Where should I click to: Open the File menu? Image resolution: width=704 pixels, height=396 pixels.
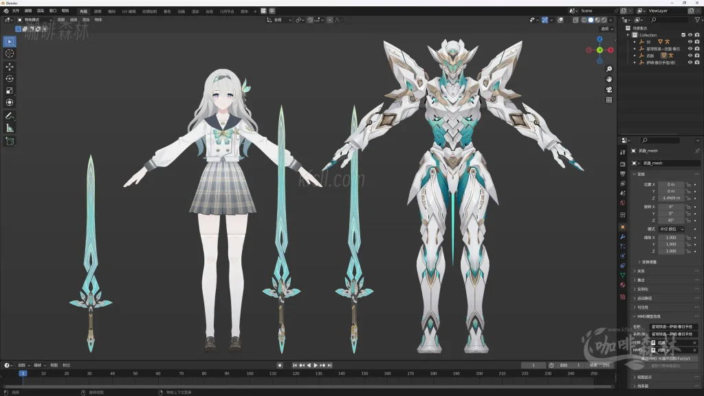click(16, 11)
